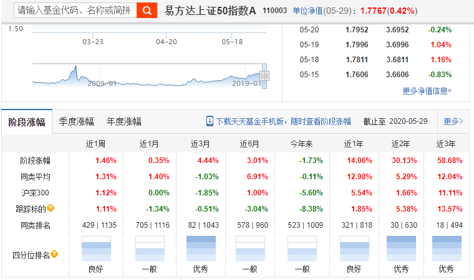Screen dimensions: 474x280
Task: Click the phone download icon
Action: click(210, 121)
